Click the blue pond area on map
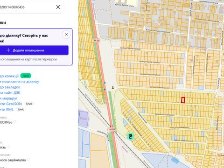The height and width of the screenshot is (168, 224). [175, 160]
